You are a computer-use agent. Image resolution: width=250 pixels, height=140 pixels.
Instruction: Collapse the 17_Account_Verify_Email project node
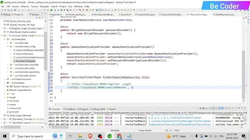click(x=2, y=35)
